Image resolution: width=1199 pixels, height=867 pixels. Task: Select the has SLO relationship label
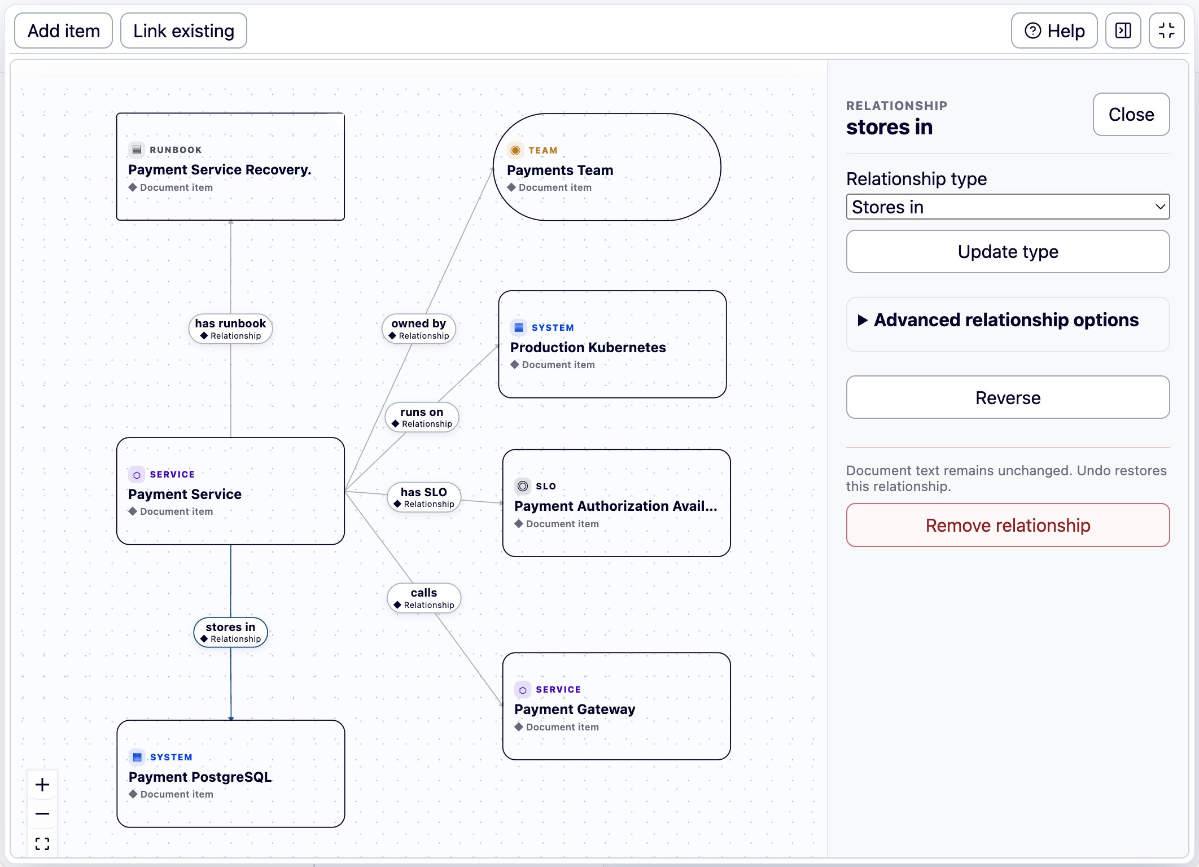click(424, 497)
